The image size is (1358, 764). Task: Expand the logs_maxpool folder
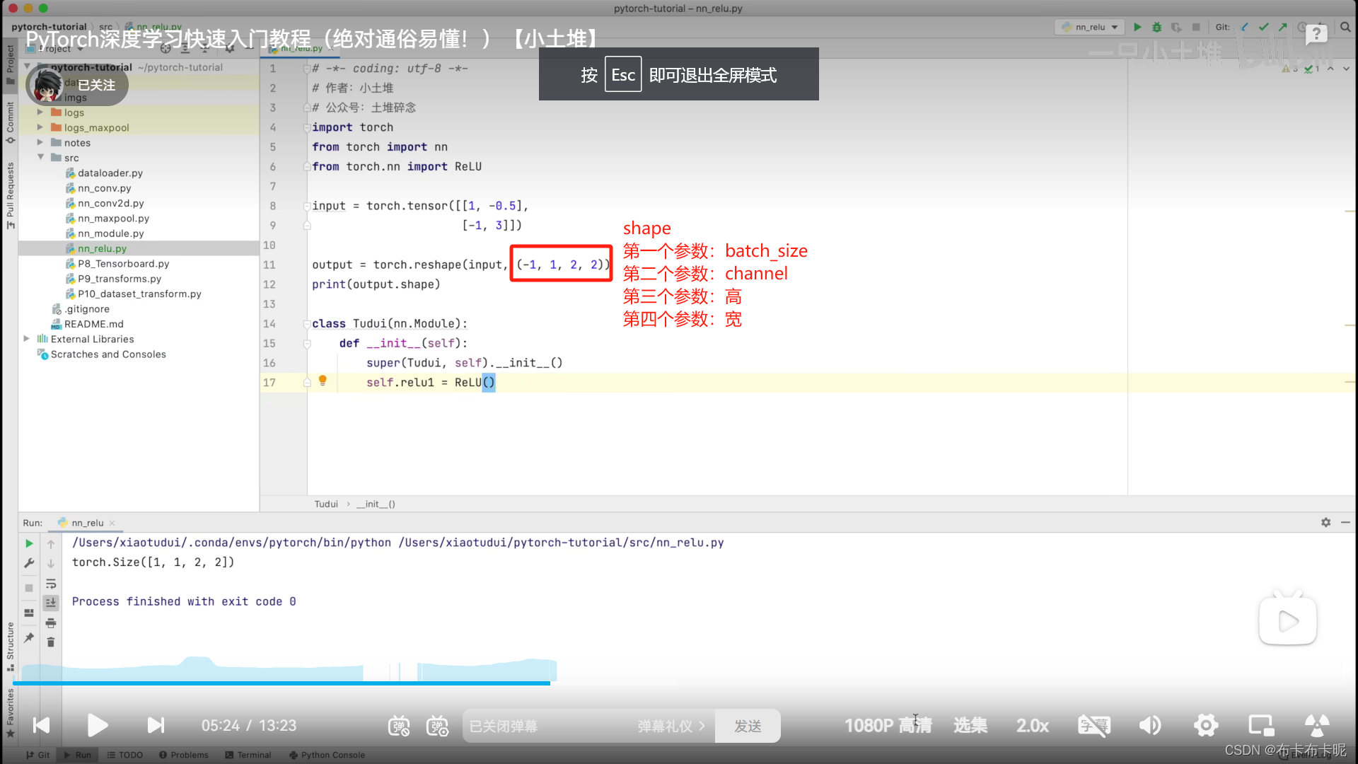(39, 127)
